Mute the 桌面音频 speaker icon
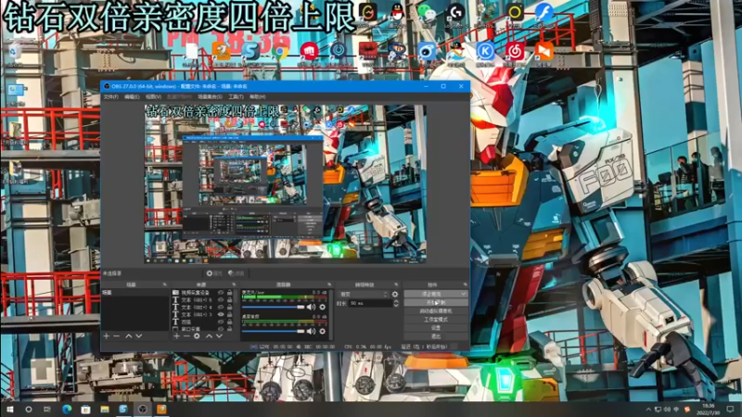The width and height of the screenshot is (742, 417). pos(311,332)
